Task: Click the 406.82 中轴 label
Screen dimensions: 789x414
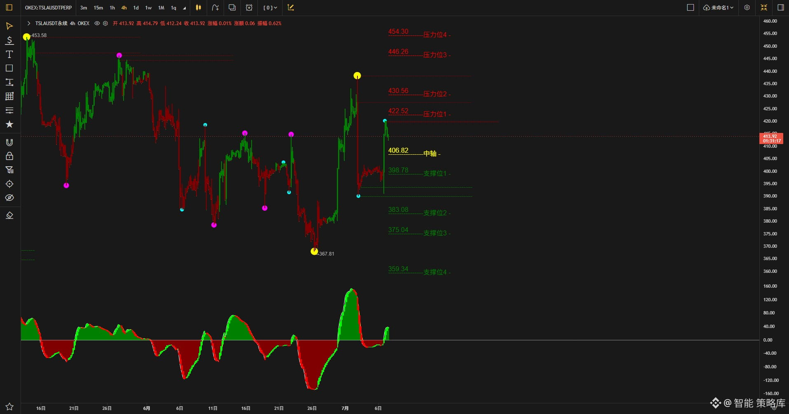Action: click(x=414, y=152)
